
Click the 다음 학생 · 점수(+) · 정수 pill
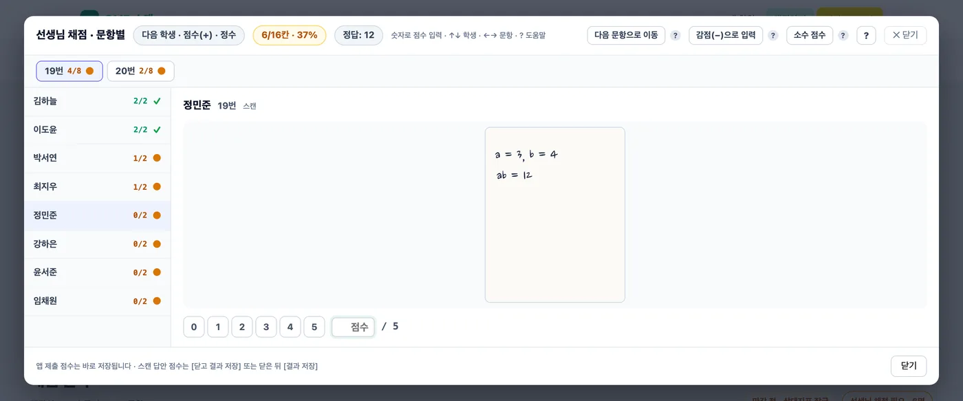(188, 35)
